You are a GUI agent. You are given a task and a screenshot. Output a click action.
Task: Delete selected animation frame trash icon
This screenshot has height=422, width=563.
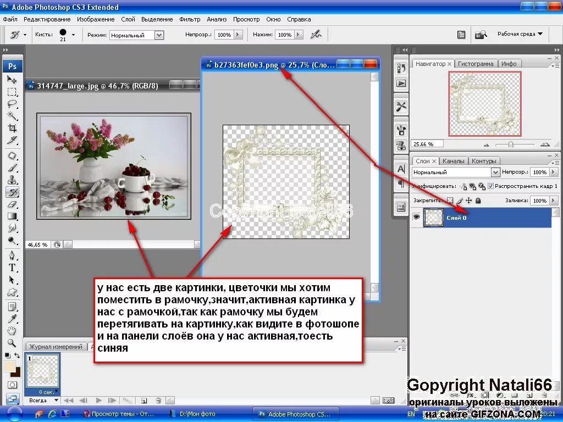pyautogui.click(x=158, y=400)
